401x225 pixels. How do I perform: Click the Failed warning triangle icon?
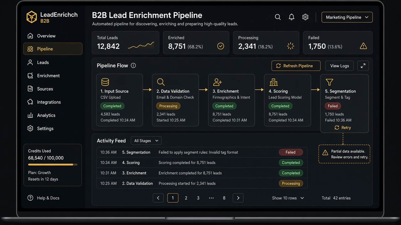pyautogui.click(x=363, y=46)
